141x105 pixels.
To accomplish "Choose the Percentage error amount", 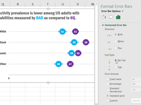I will pyautogui.click(x=108, y=84).
